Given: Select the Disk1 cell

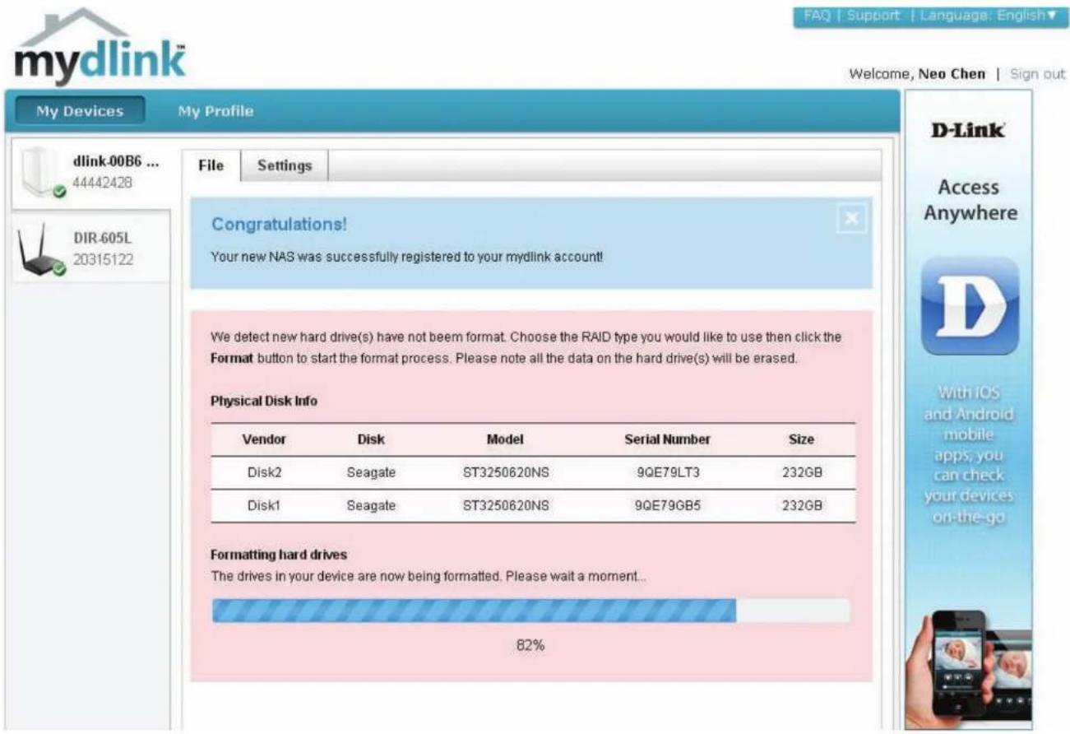Looking at the screenshot, I should coord(264,506).
